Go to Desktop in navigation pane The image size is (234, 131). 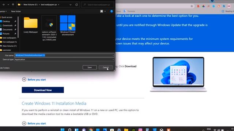pyautogui.click(x=6, y=21)
